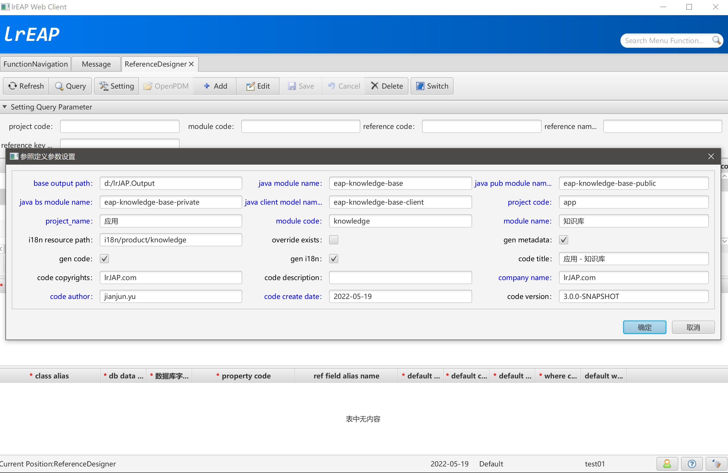Click the reference name query input
The width and height of the screenshot is (728, 473).
point(663,126)
